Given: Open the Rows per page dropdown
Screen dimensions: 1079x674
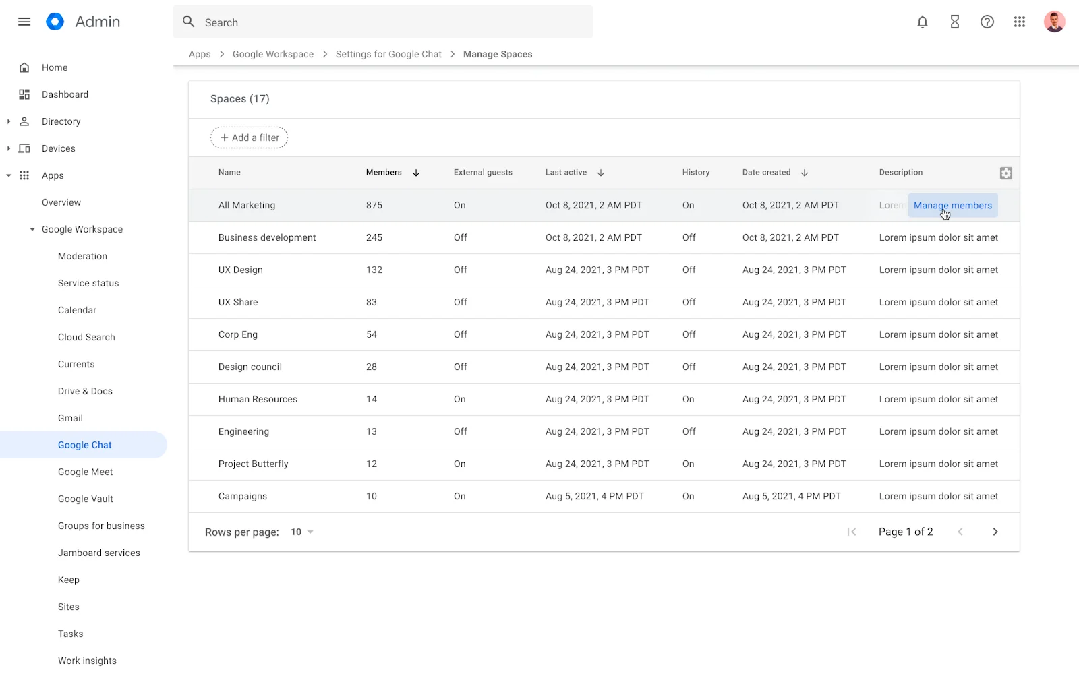Looking at the screenshot, I should 300,532.
